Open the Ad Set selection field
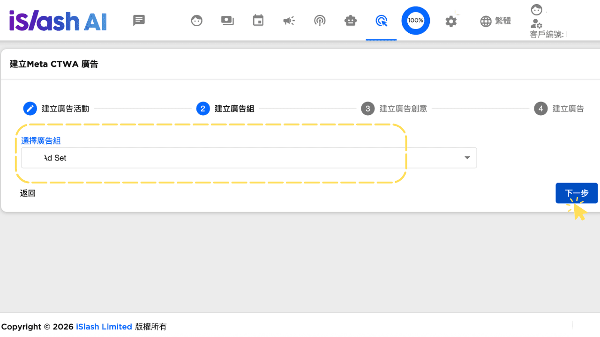Image resolution: width=600 pixels, height=337 pixels. pyautogui.click(x=249, y=158)
